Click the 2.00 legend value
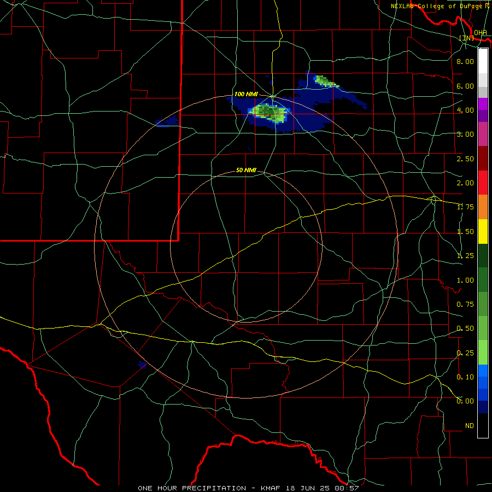Screen dimensions: 492x492 point(465,183)
